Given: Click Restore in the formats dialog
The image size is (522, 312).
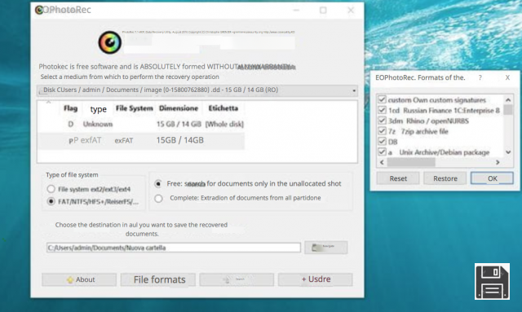Looking at the screenshot, I should click(x=445, y=178).
